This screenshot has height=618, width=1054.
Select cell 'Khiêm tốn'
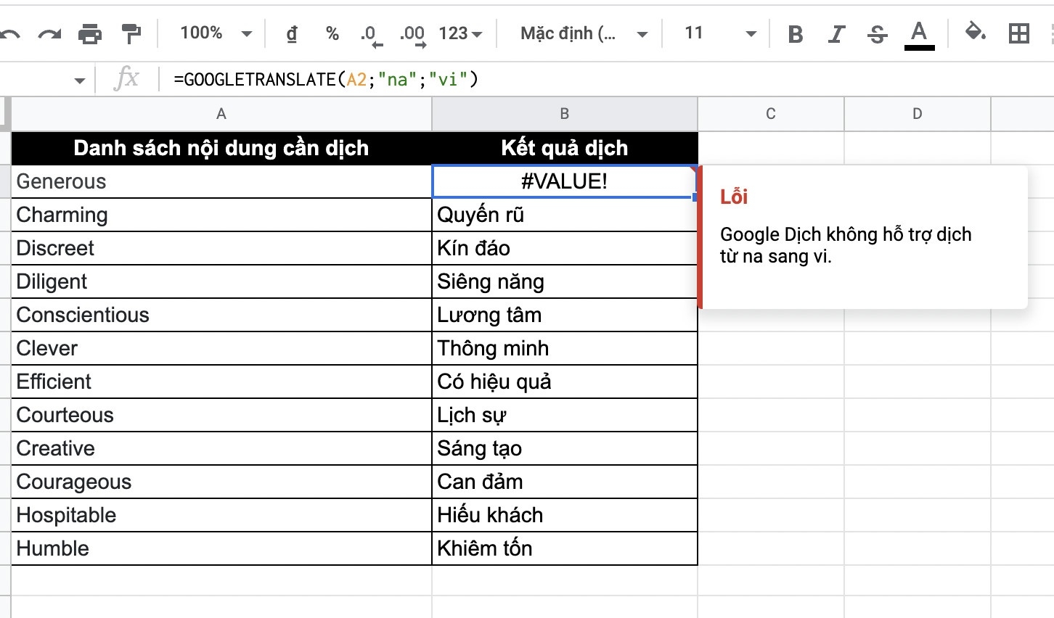565,548
